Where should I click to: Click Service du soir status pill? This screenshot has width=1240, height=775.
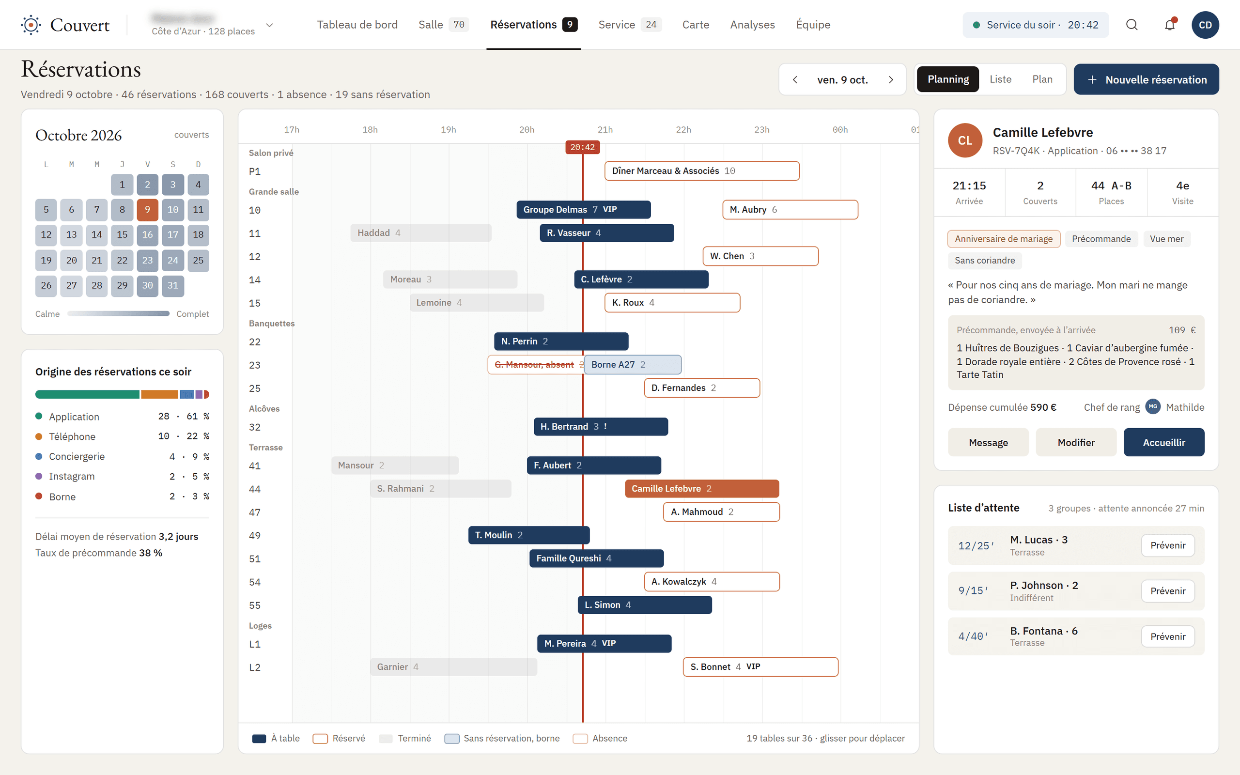click(1036, 25)
